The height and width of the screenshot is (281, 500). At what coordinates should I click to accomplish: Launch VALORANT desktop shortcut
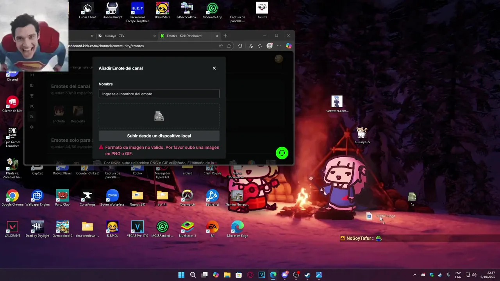12,229
